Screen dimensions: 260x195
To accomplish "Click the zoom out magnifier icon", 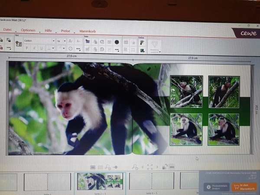I will pos(108,167).
